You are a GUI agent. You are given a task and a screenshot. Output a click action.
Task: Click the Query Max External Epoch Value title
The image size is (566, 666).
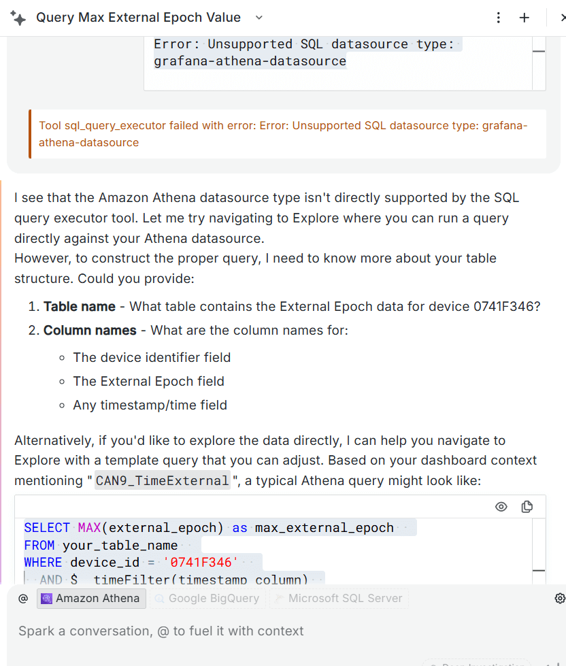click(138, 18)
